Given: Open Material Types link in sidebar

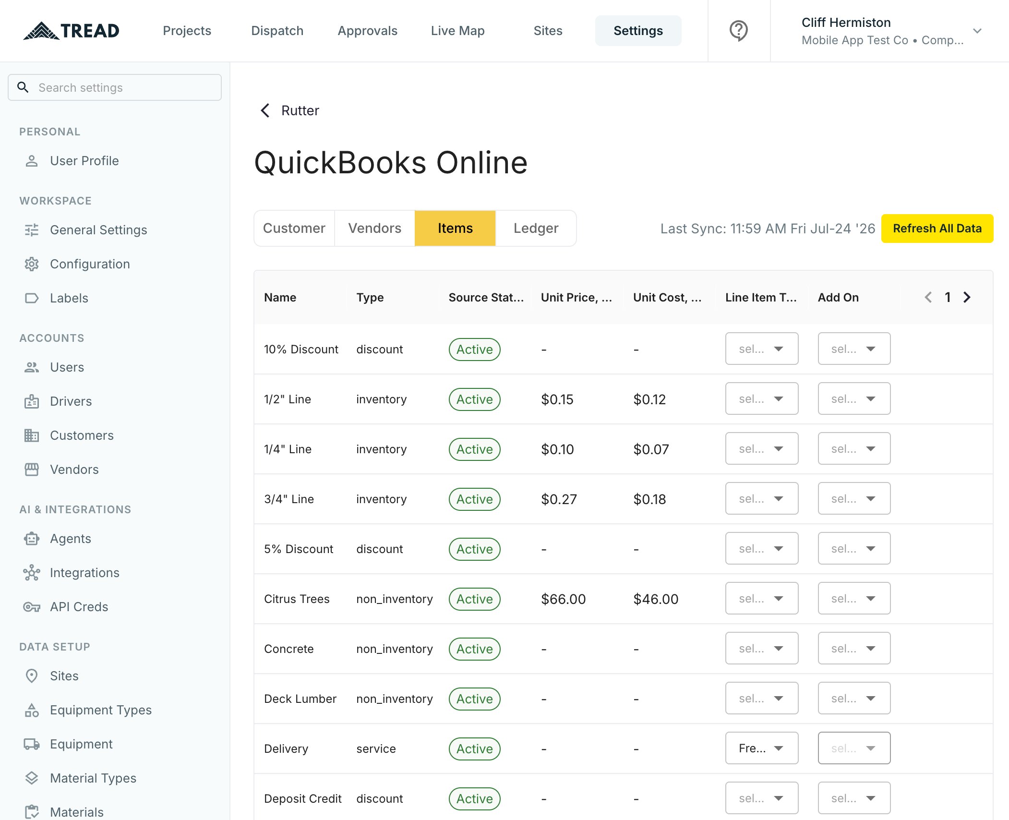Looking at the screenshot, I should [x=93, y=778].
